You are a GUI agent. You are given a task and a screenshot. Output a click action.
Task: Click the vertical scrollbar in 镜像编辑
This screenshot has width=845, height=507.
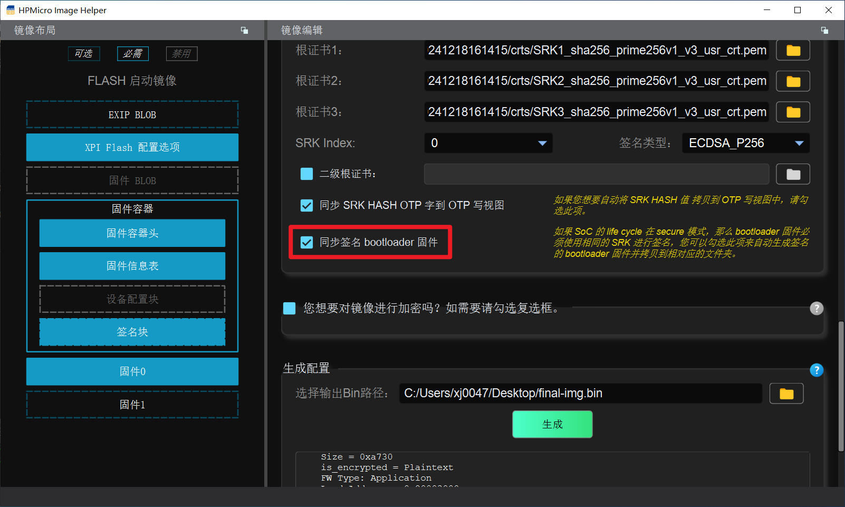point(841,386)
